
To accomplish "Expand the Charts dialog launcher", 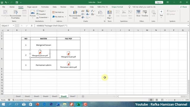I will click(x=104, y=21).
